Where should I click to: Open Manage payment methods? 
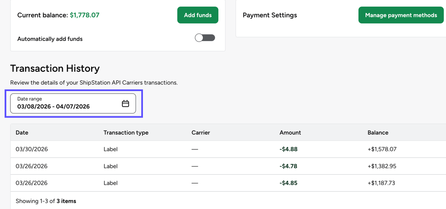[x=401, y=15]
